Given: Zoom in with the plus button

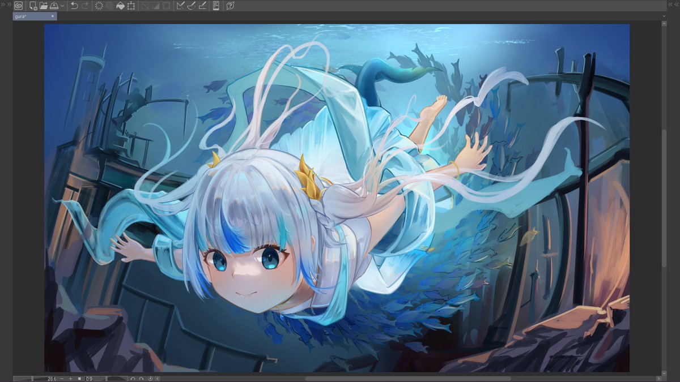Looking at the screenshot, I should [x=71, y=379].
